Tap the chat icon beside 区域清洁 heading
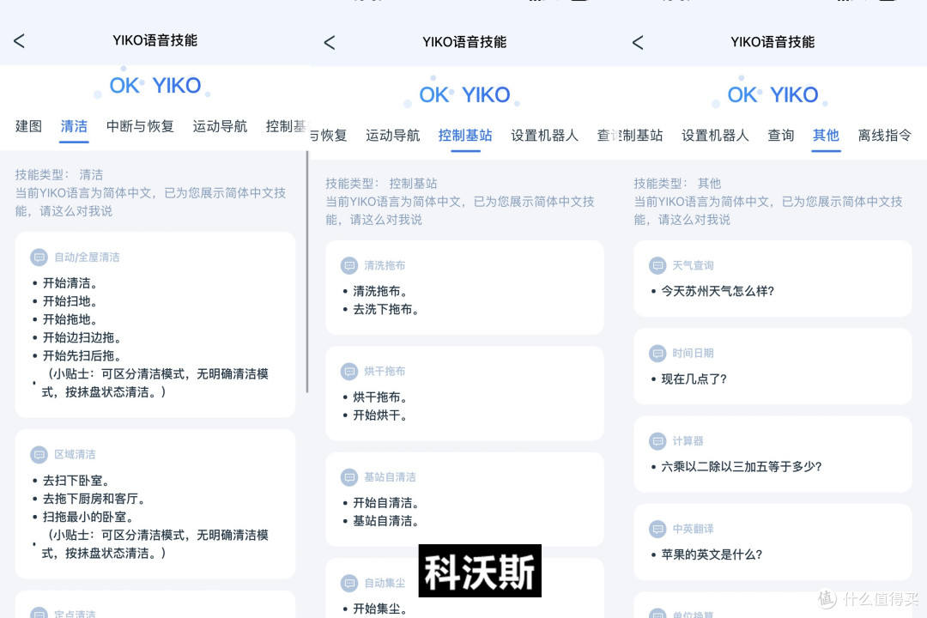 click(x=39, y=454)
